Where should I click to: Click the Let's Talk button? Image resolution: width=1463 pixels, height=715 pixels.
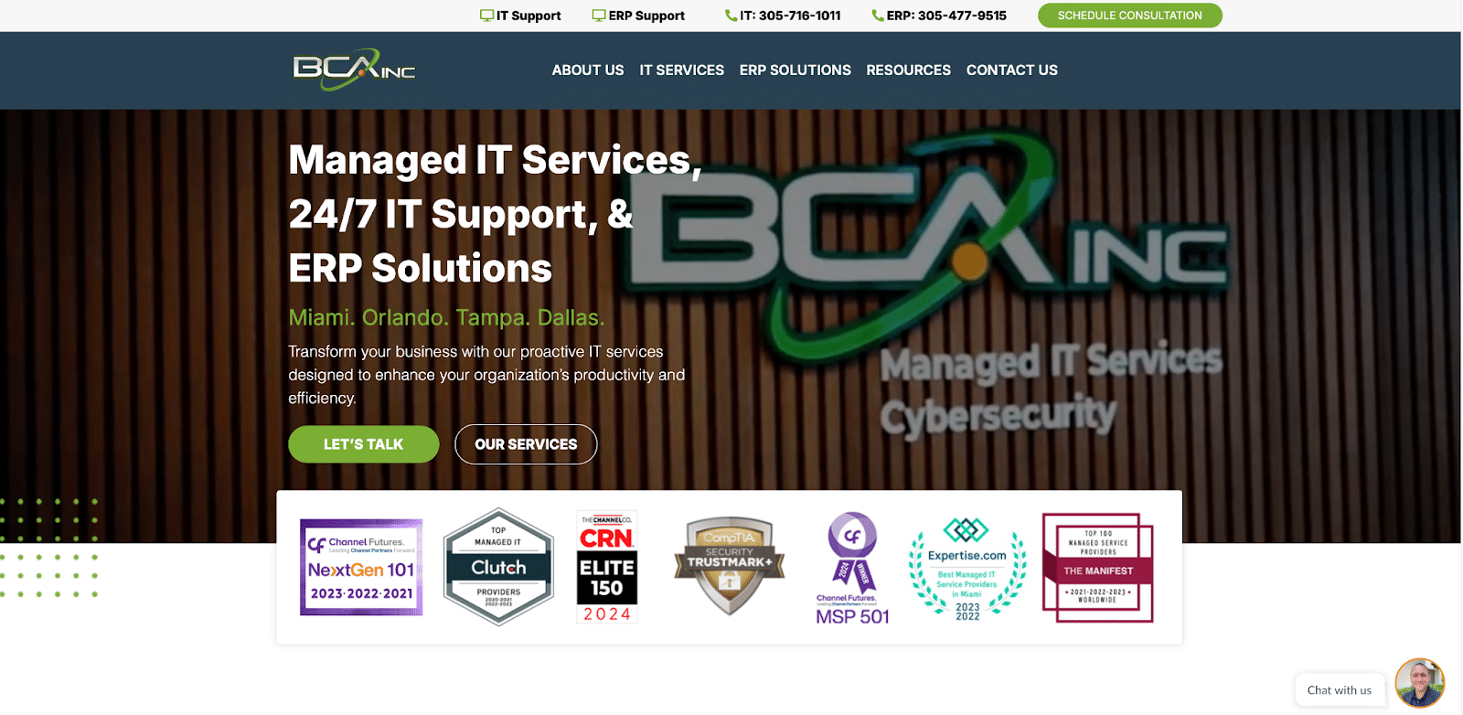click(x=364, y=444)
